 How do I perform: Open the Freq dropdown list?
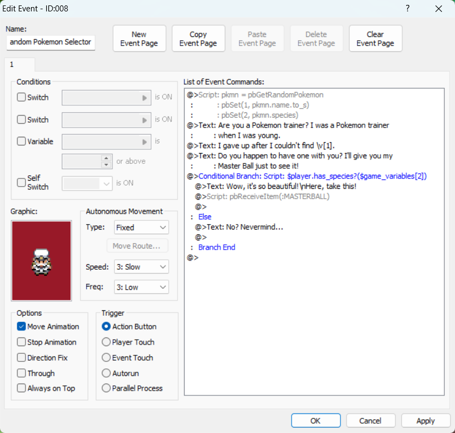[x=141, y=287]
